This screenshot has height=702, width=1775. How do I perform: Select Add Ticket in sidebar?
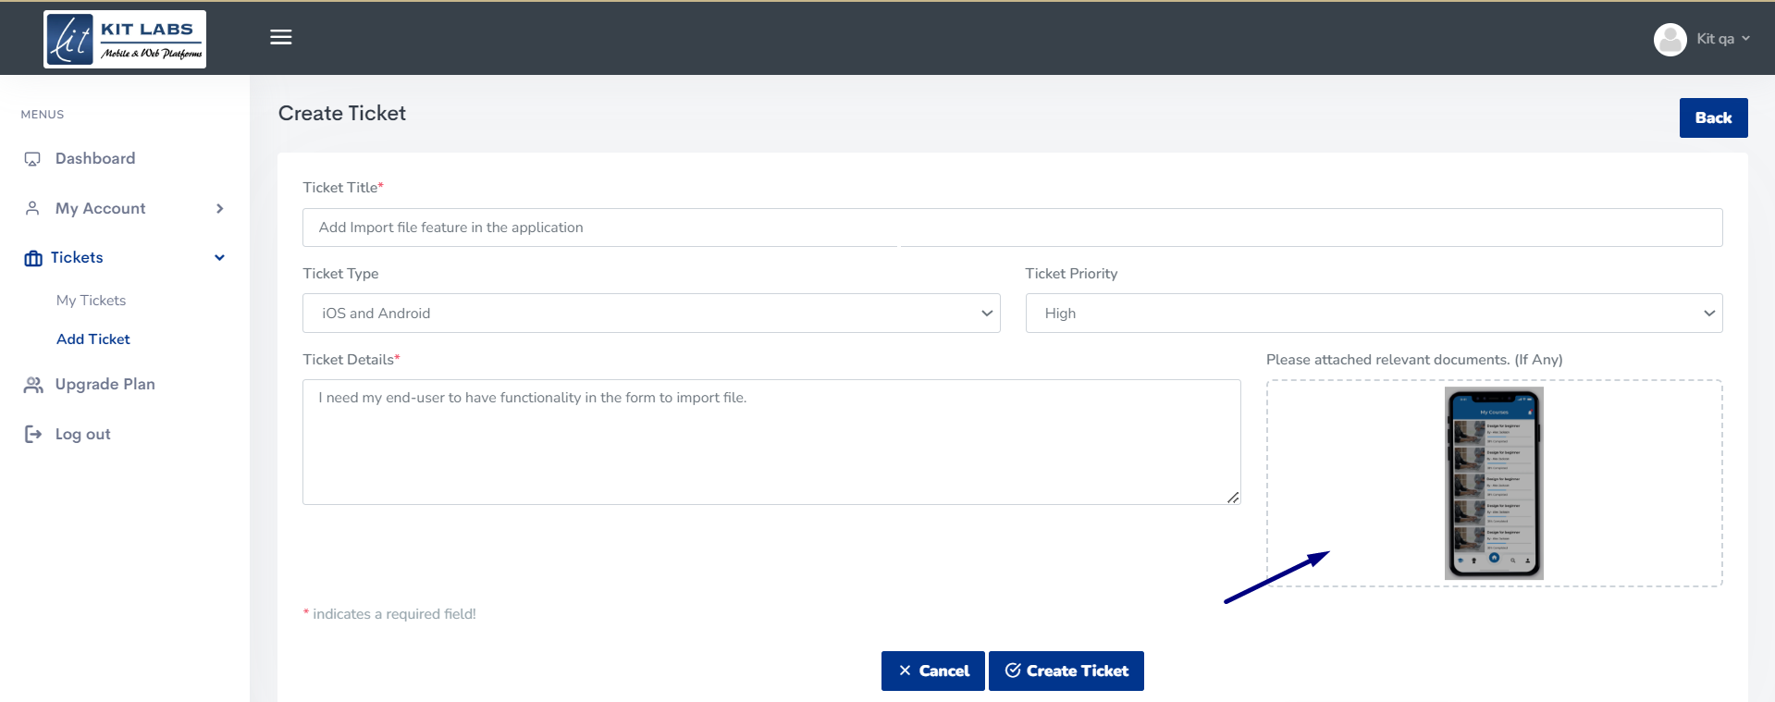click(93, 339)
